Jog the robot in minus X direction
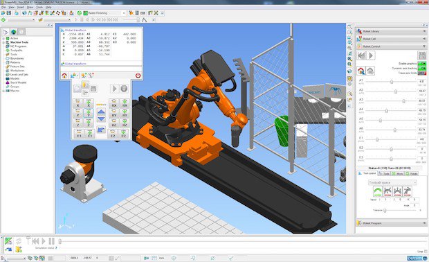 pyautogui.click(x=78, y=103)
